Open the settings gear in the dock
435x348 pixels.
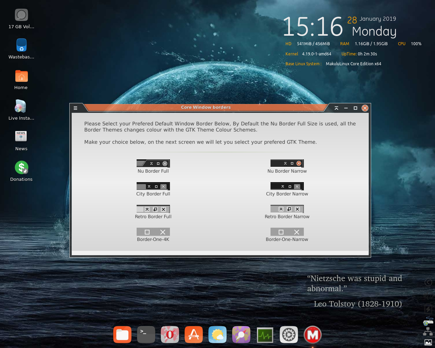tap(289, 335)
